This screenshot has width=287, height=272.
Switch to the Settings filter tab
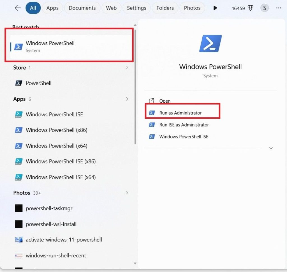click(136, 8)
